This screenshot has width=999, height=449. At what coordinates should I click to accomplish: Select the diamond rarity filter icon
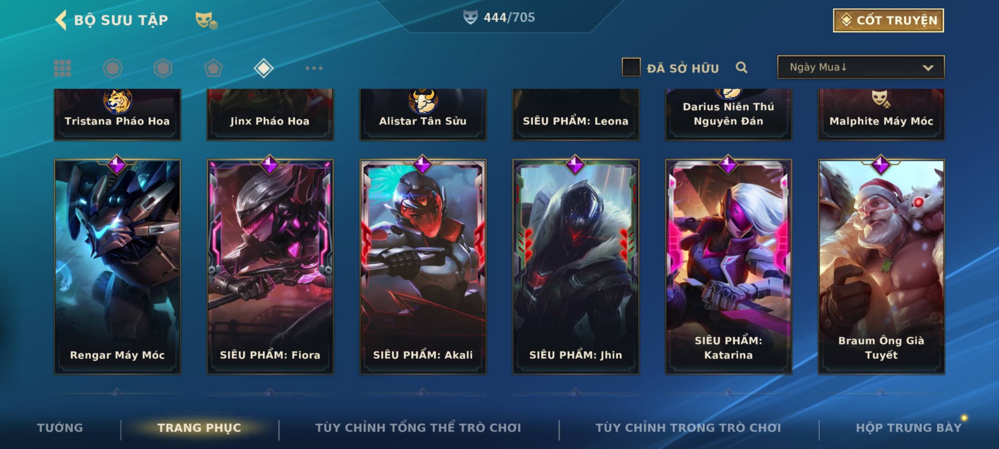point(263,68)
